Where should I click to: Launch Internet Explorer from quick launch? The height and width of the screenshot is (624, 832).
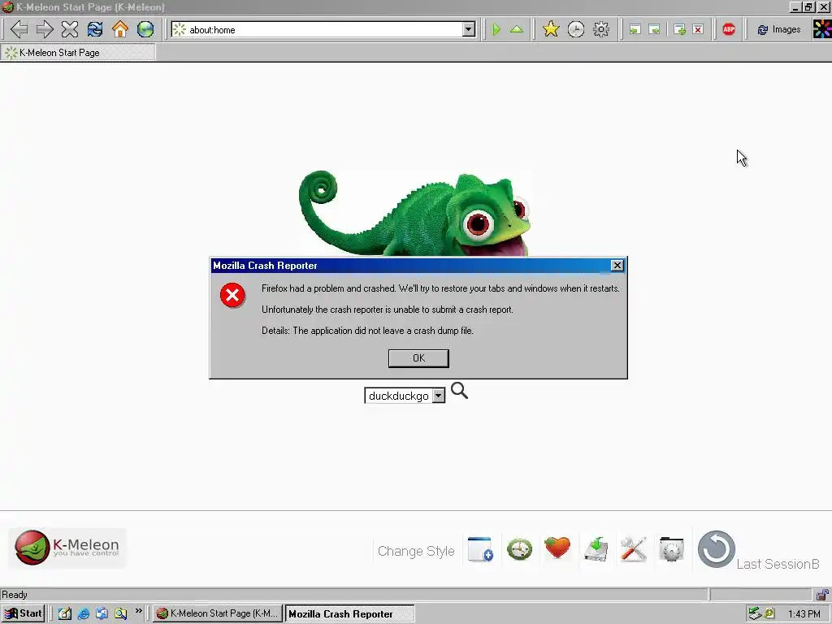click(84, 614)
